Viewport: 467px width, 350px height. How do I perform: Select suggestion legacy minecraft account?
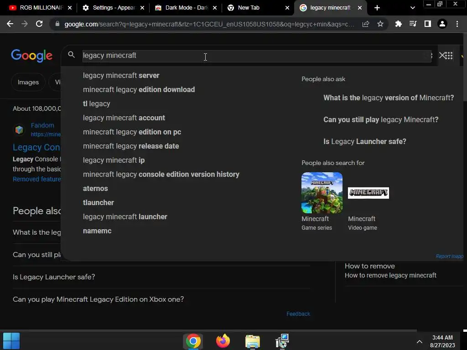coord(124,118)
